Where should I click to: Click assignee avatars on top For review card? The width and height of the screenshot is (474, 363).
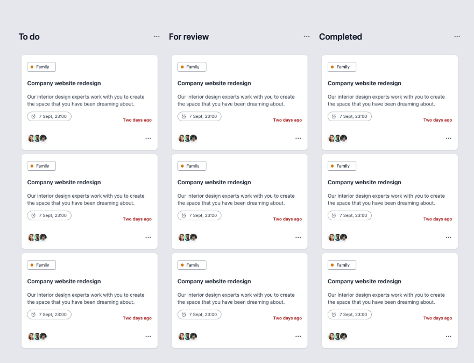[x=188, y=138]
